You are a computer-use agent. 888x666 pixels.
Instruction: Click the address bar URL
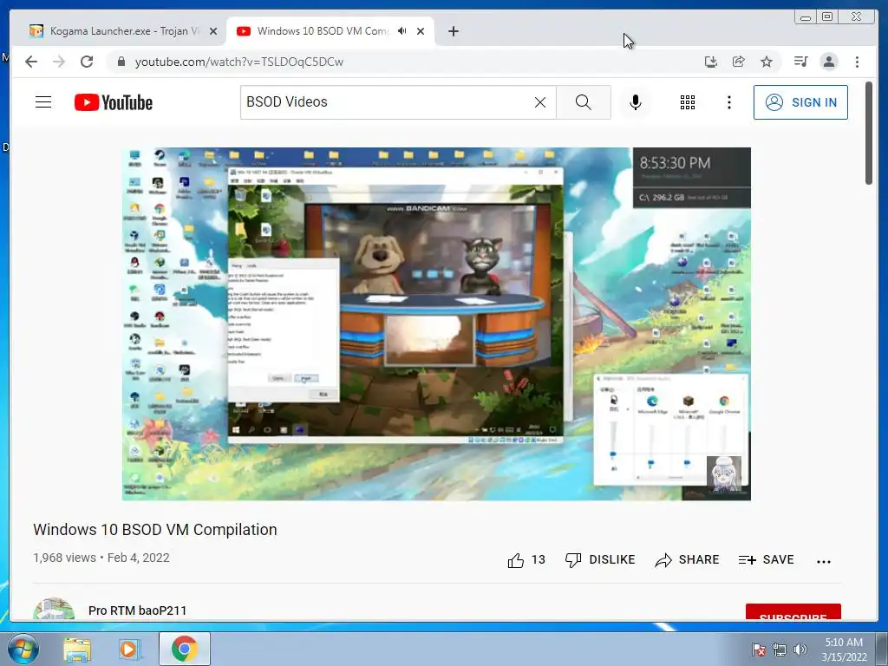pyautogui.click(x=239, y=62)
